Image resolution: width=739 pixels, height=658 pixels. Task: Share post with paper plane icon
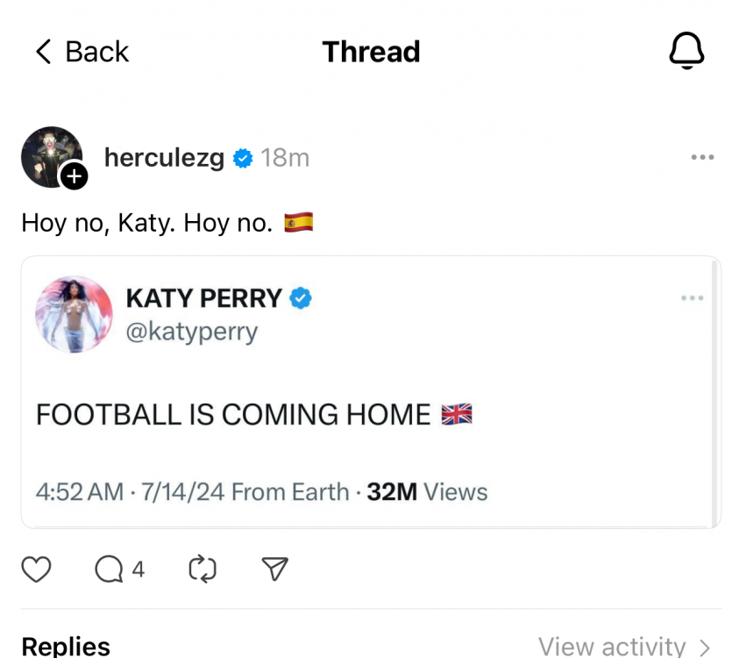point(275,570)
